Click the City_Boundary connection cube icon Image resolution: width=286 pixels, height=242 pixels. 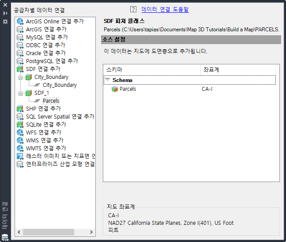[29, 77]
